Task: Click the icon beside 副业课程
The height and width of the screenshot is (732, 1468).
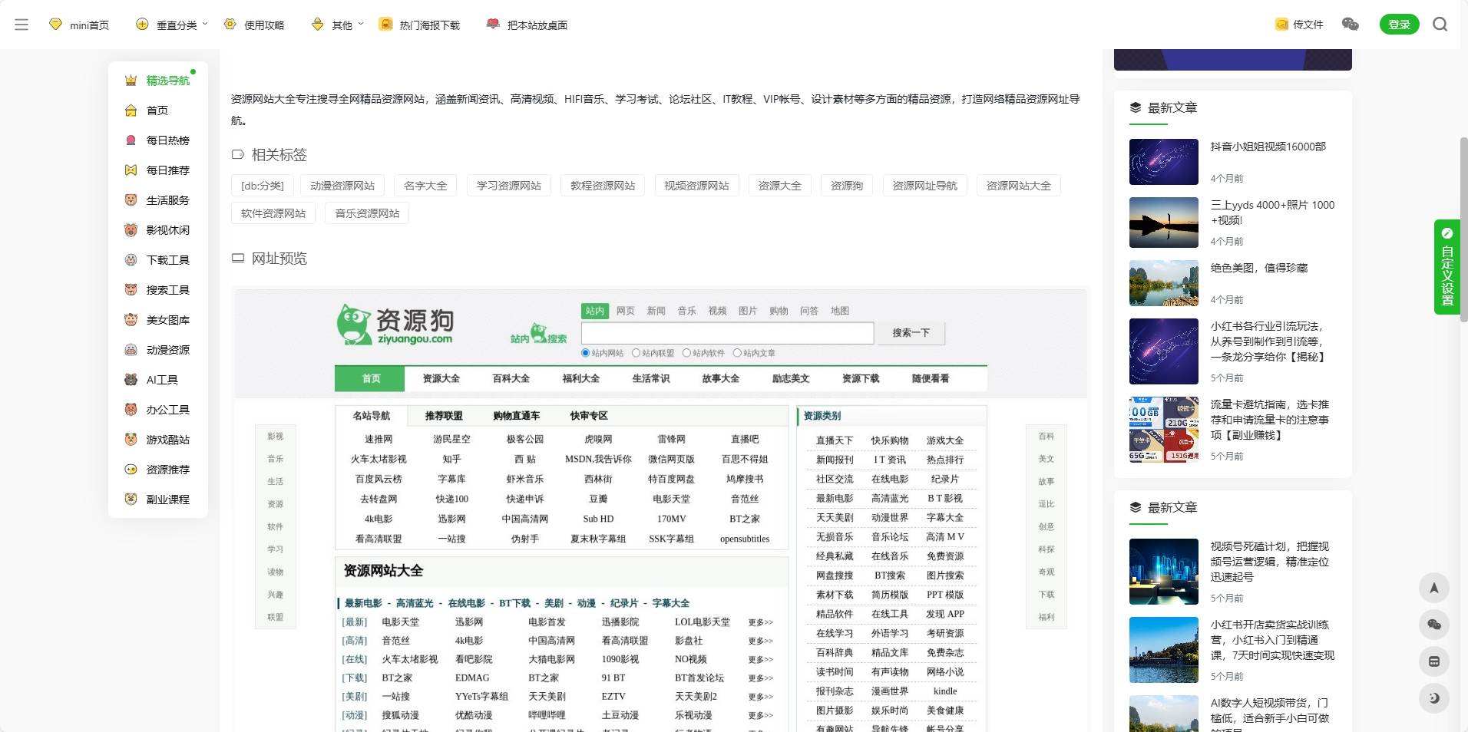Action: click(131, 500)
